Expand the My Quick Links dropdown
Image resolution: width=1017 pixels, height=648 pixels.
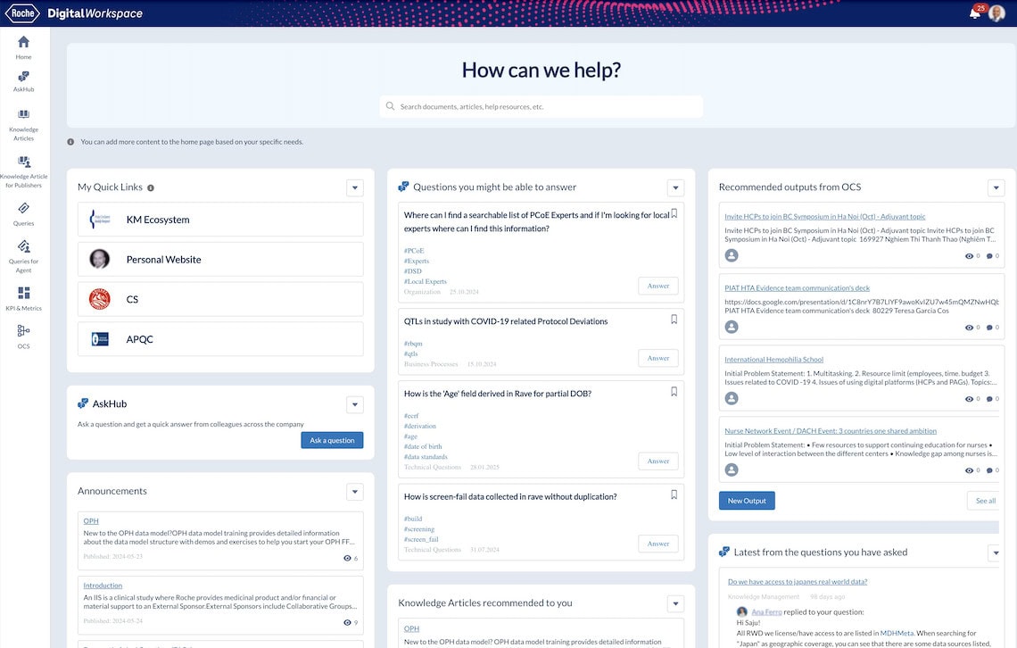click(355, 187)
